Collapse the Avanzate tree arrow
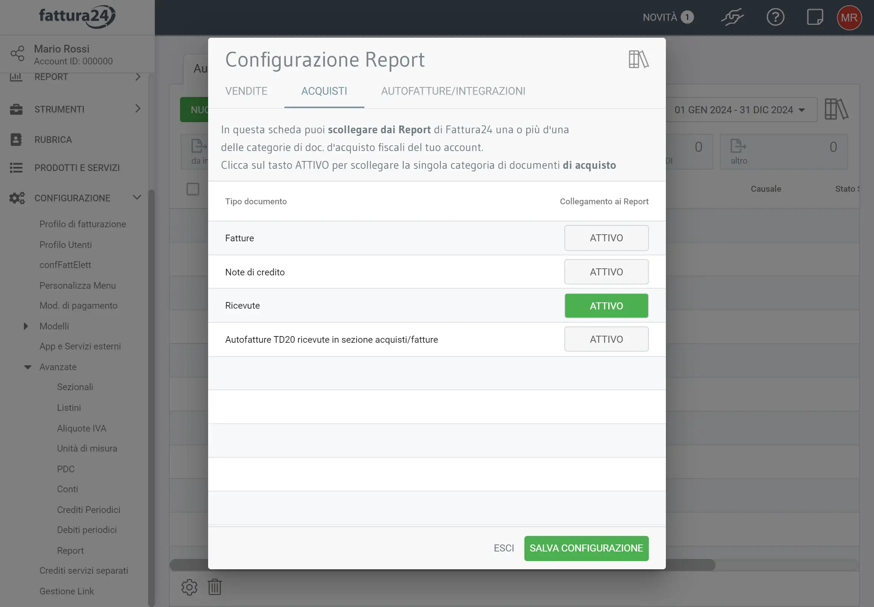The width and height of the screenshot is (874, 607). (x=27, y=367)
